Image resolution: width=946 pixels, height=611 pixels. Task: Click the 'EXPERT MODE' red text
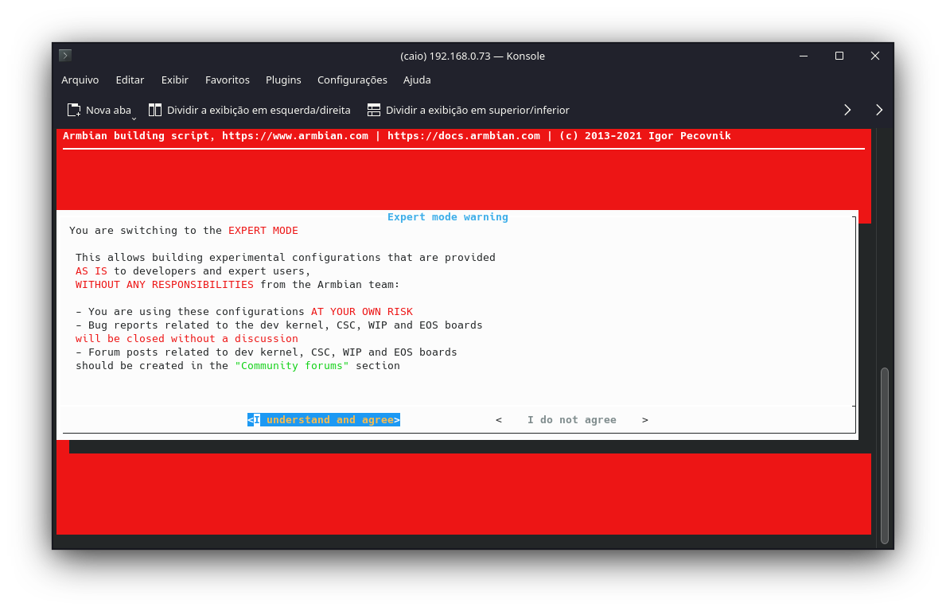coord(263,231)
